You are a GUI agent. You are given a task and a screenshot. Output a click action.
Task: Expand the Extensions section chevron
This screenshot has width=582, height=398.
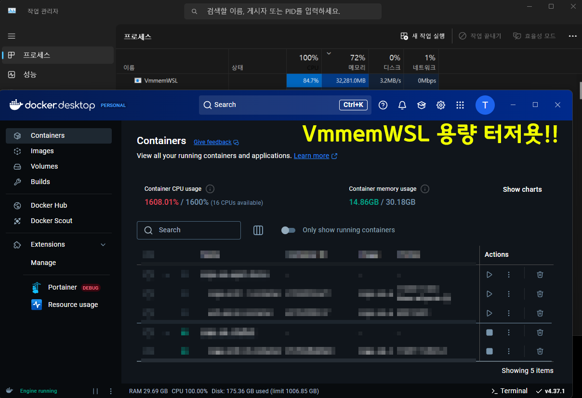coord(103,245)
